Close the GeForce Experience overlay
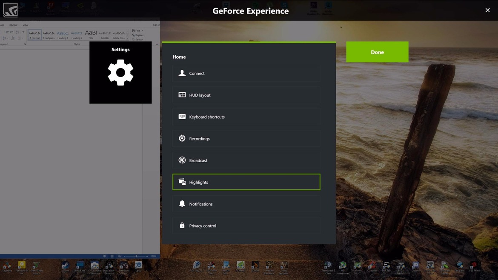498x280 pixels. point(487,10)
